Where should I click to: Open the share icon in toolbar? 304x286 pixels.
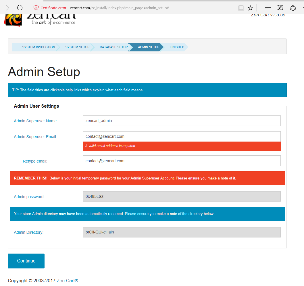[x=293, y=8]
